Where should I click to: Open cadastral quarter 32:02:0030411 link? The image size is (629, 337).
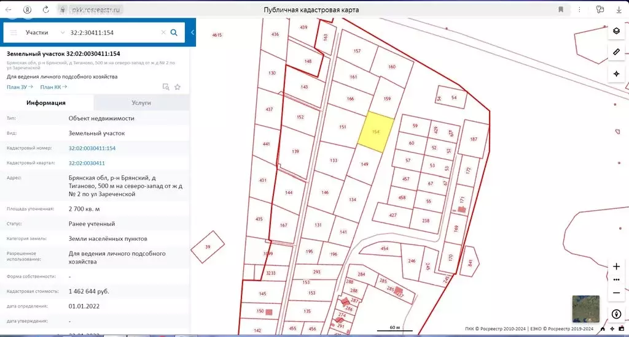point(87,163)
